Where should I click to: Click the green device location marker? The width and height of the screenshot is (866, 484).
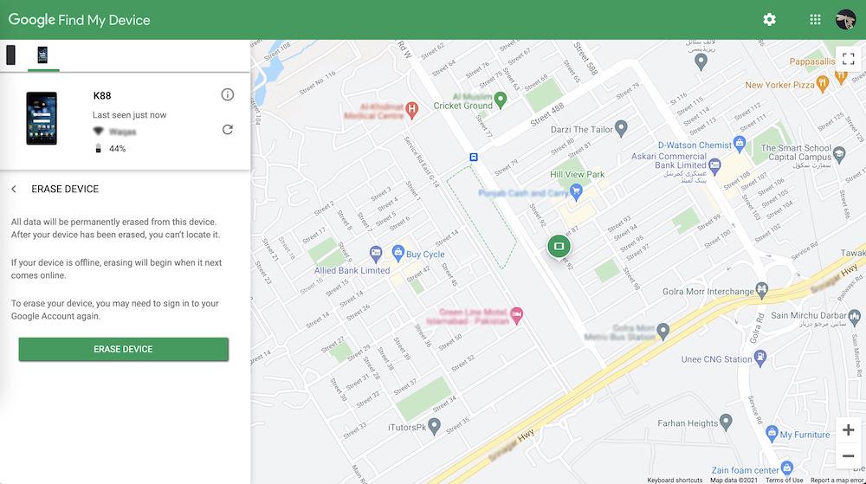pyautogui.click(x=559, y=246)
